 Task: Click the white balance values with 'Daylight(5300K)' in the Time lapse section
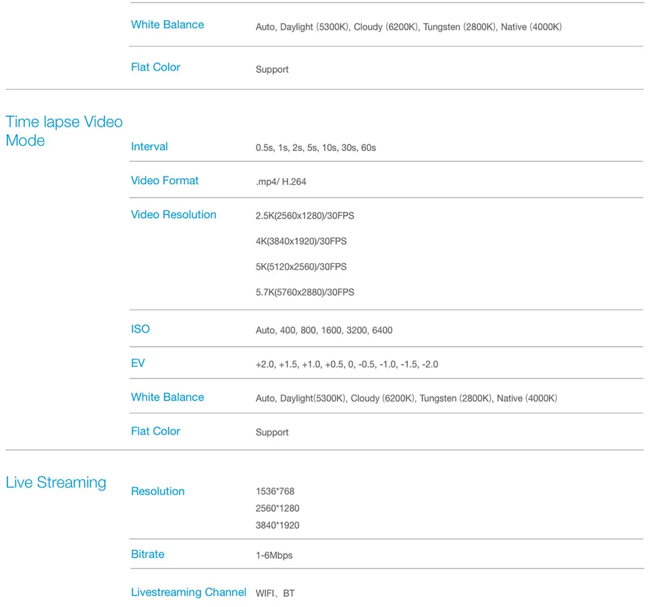(406, 399)
